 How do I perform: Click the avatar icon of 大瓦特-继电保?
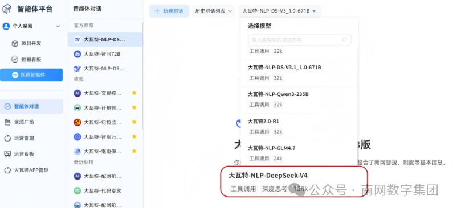[x=77, y=151]
